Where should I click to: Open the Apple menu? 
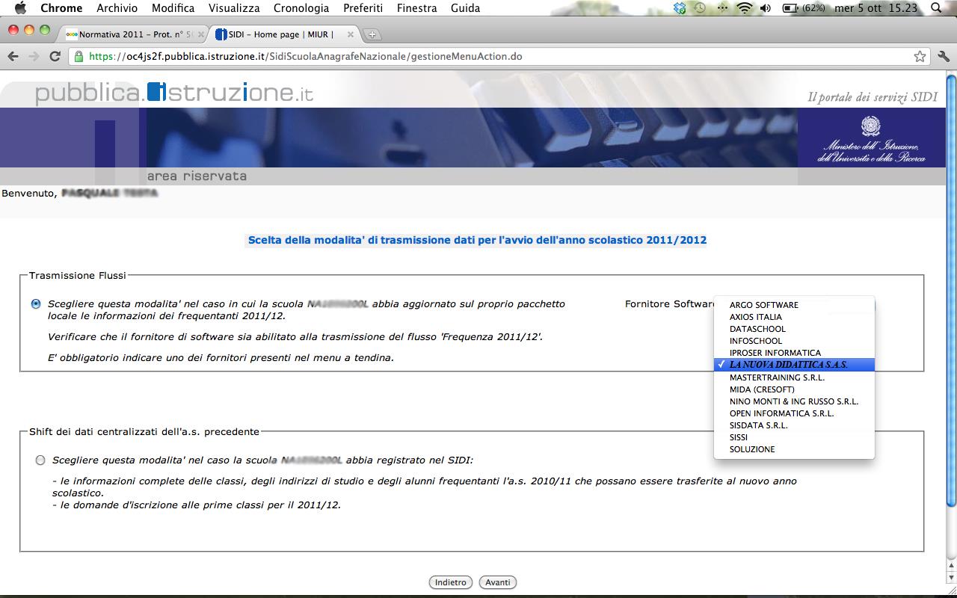pos(20,8)
